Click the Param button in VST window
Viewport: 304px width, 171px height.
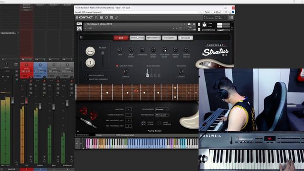click(x=207, y=12)
